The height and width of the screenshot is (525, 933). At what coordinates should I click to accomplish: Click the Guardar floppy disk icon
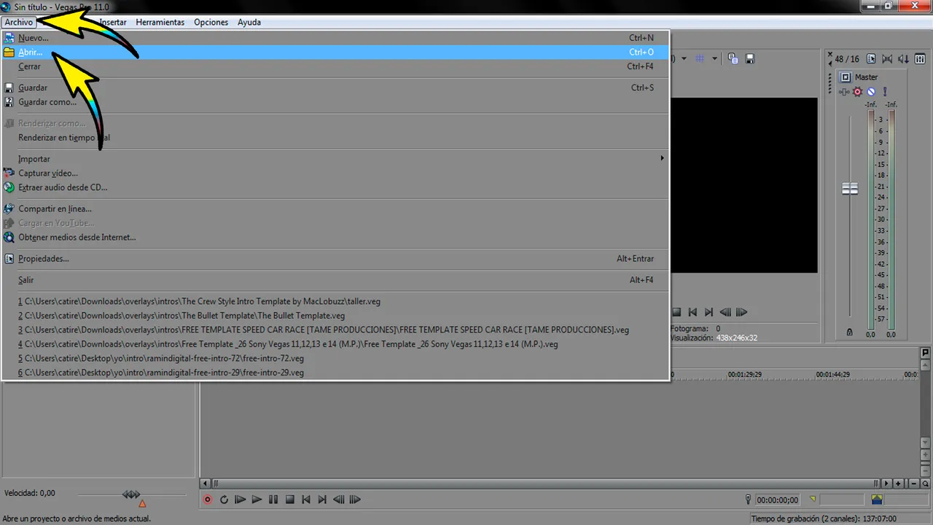click(x=9, y=87)
